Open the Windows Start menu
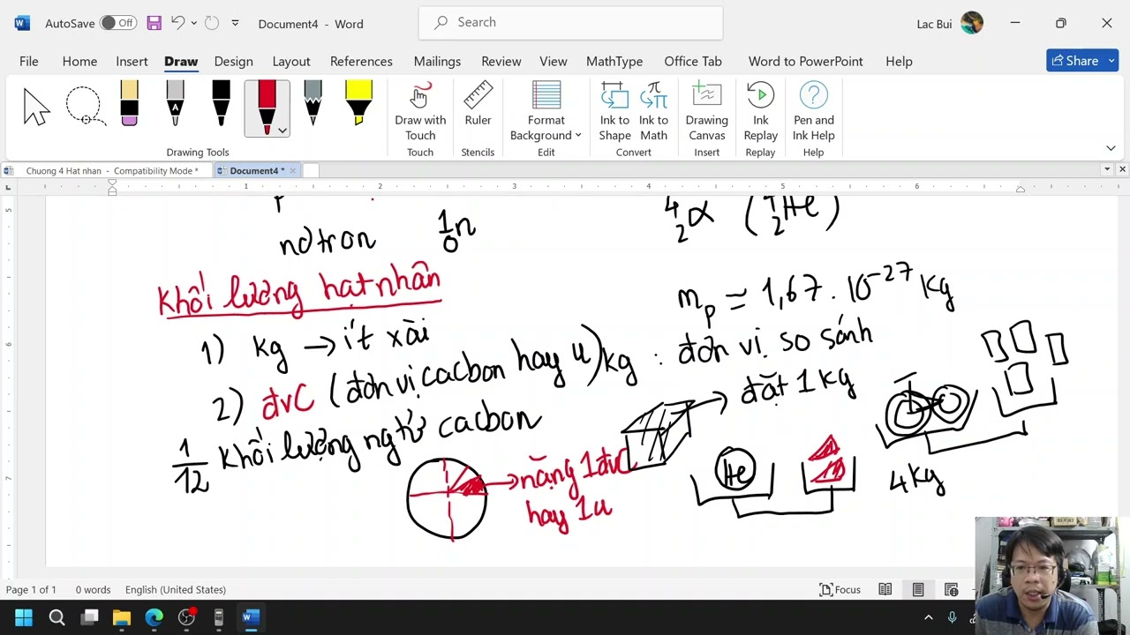The height and width of the screenshot is (635, 1130). click(24, 617)
